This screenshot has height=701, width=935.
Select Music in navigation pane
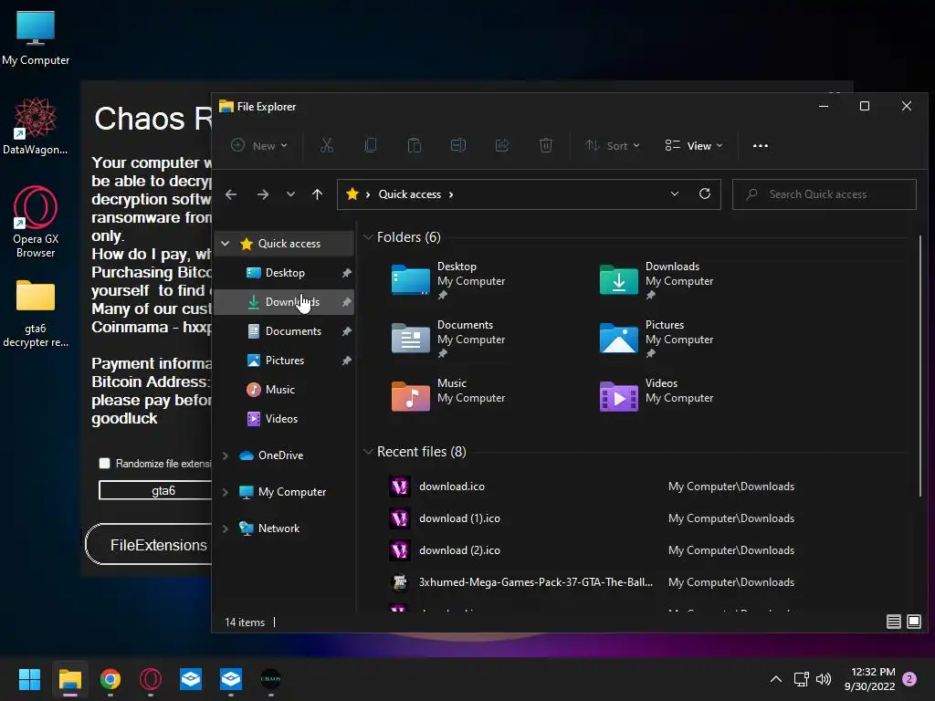tap(284, 389)
